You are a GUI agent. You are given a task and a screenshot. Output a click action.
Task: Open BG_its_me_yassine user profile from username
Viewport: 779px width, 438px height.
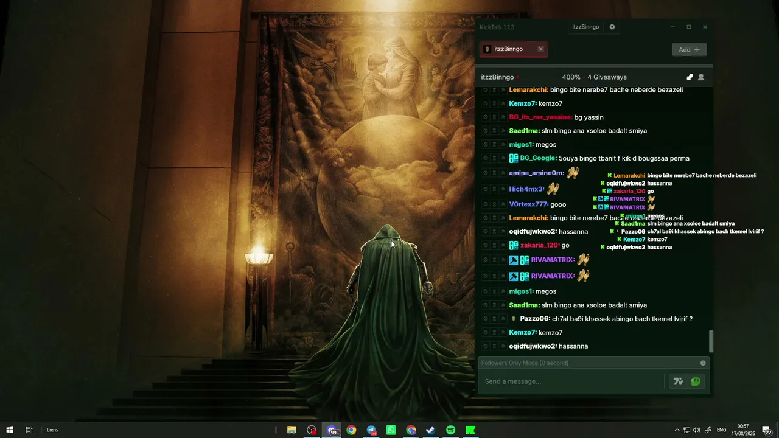point(540,117)
